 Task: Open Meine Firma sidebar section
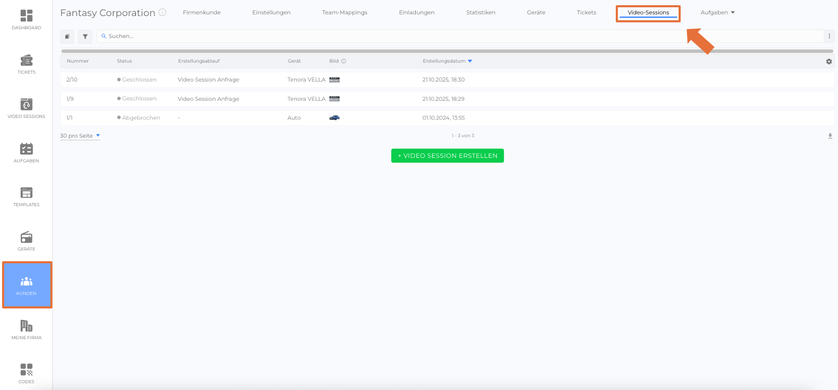click(26, 330)
